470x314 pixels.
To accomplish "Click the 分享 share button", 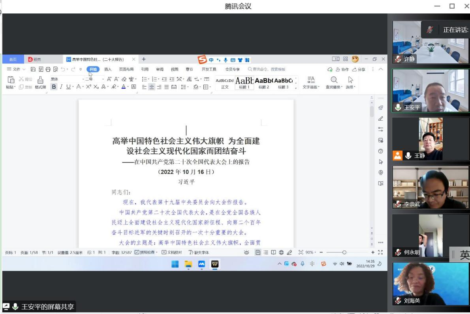I will pyautogui.click(x=359, y=69).
